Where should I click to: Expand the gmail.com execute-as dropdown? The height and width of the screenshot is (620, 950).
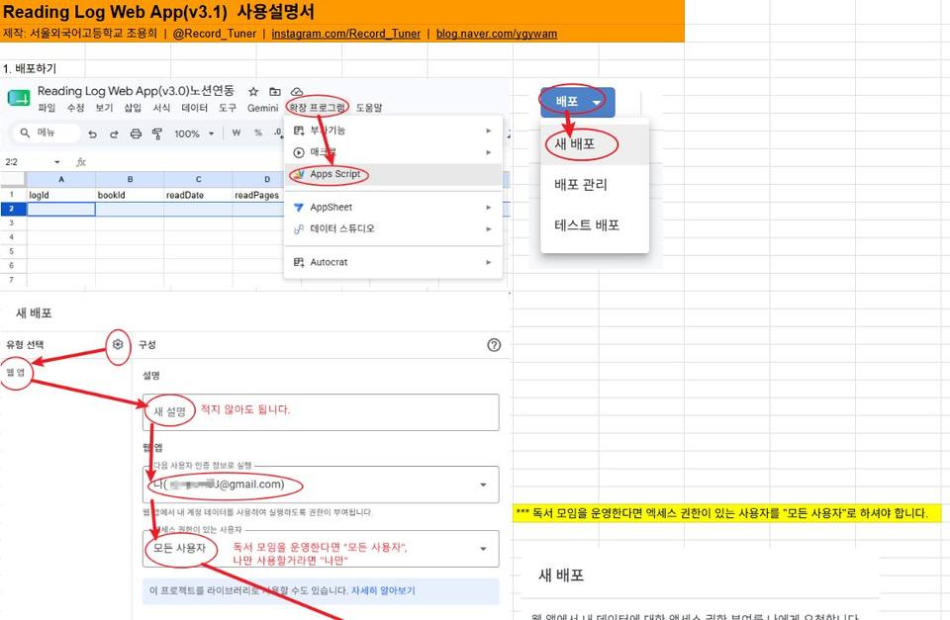pos(321,485)
